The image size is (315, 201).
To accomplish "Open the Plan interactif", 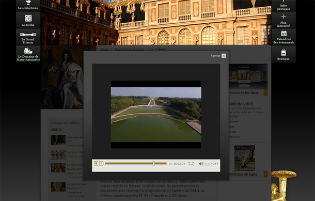I will (x=283, y=20).
